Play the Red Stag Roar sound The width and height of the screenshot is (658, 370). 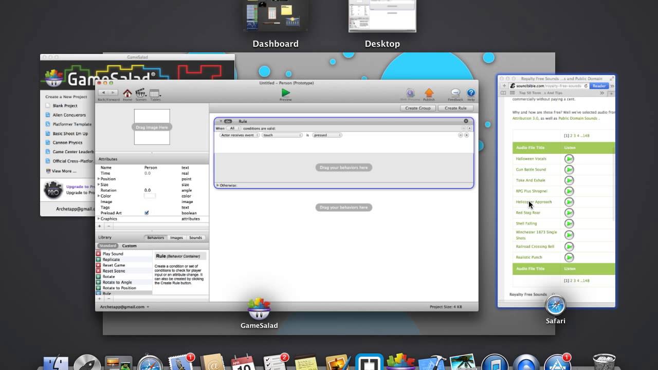(569, 213)
